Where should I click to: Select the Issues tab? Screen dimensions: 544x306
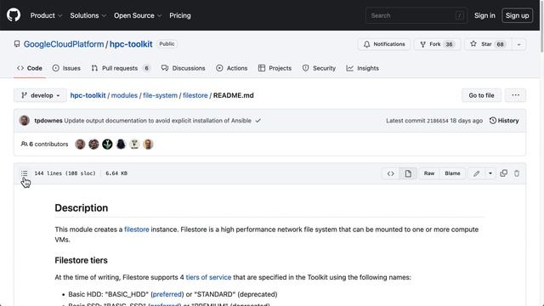coord(66,68)
